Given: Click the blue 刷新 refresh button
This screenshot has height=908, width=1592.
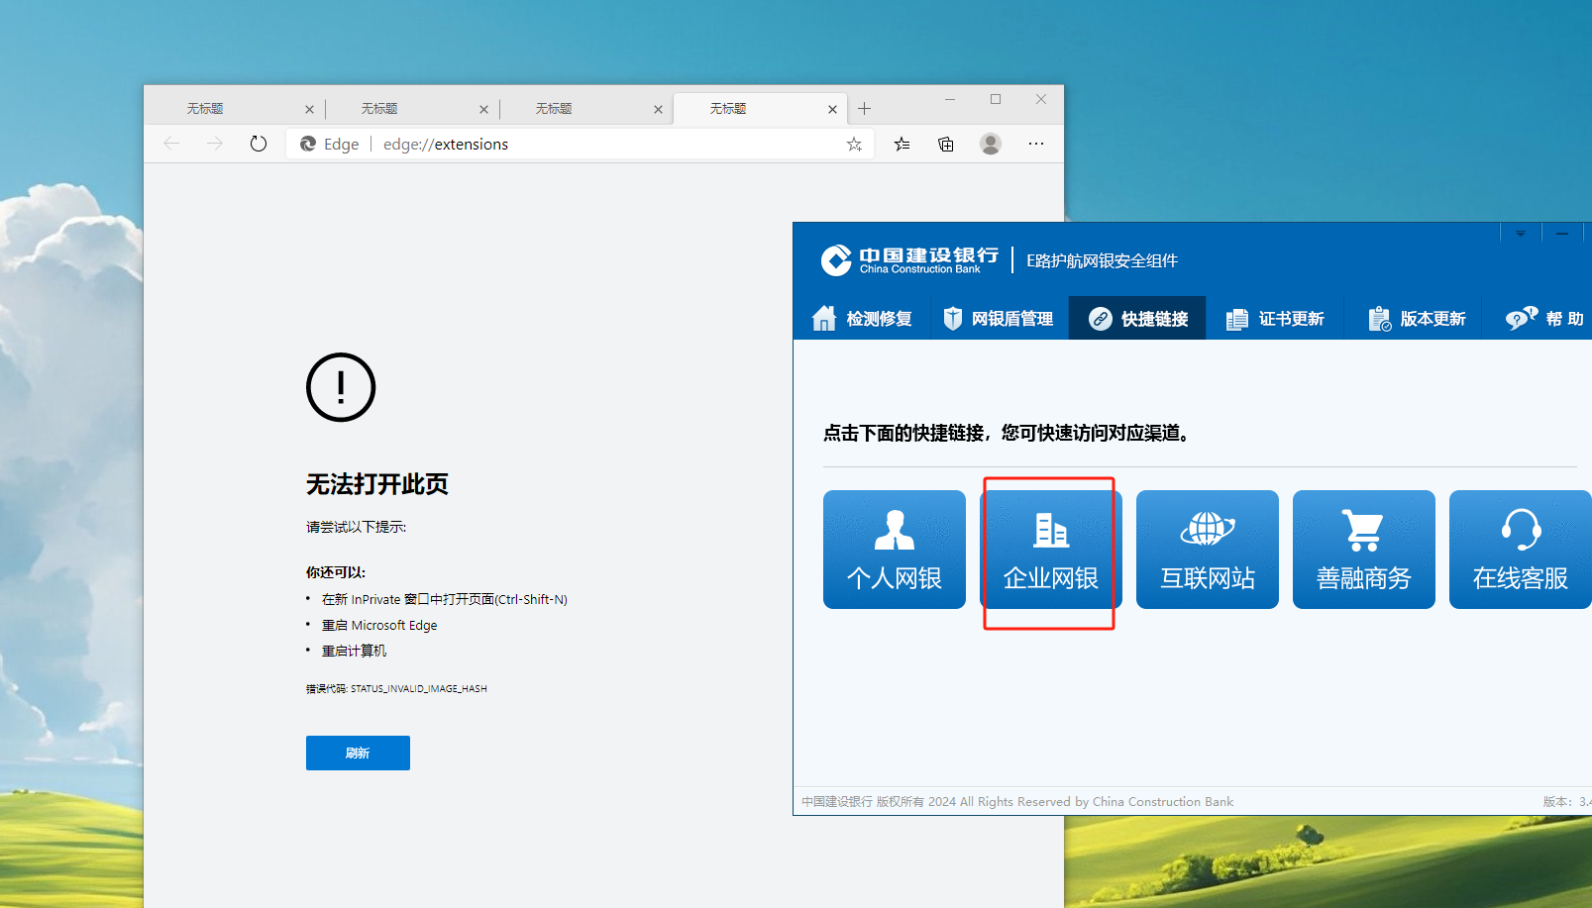Looking at the screenshot, I should click(358, 753).
